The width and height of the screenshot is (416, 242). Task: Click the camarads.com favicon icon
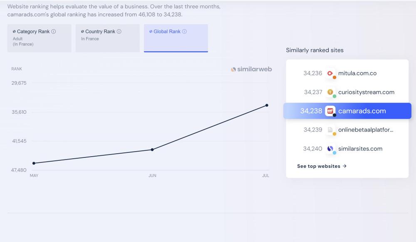pyautogui.click(x=330, y=111)
